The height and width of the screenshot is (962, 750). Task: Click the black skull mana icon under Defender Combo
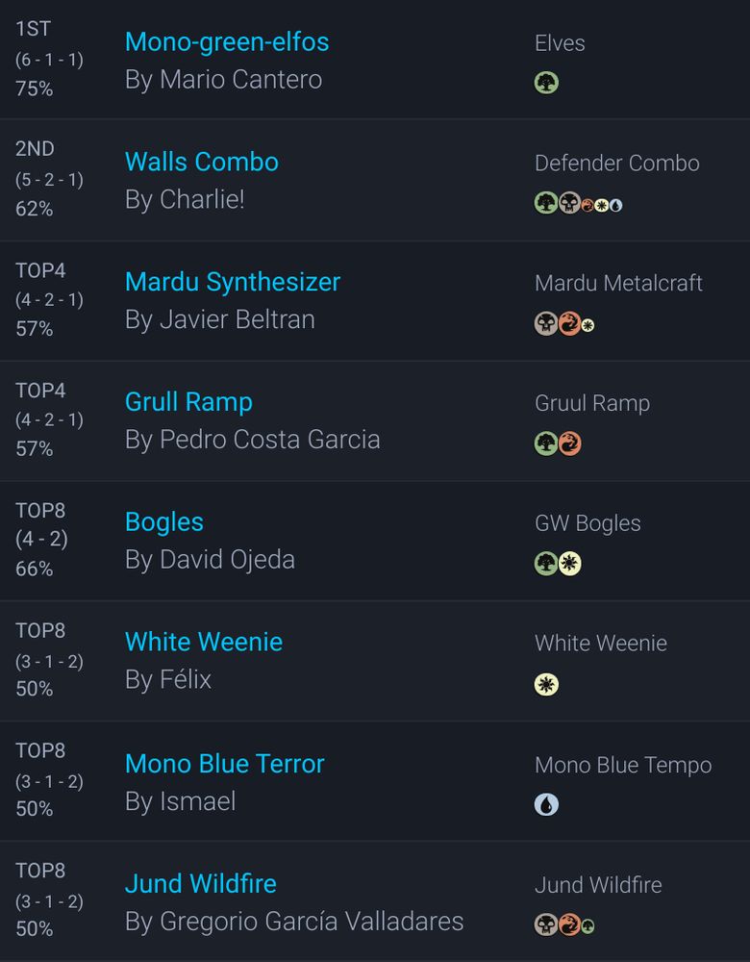(x=569, y=203)
